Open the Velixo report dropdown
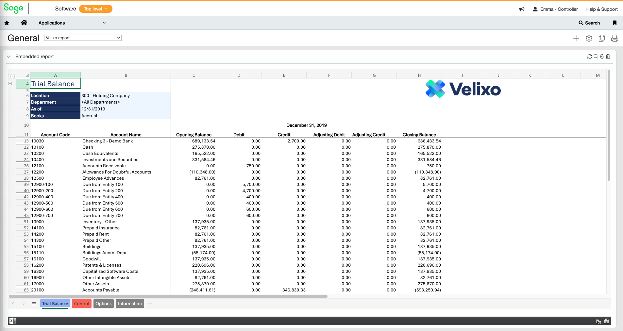 [x=83, y=38]
